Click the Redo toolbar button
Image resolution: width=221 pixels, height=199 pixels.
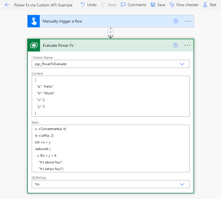(109, 5)
